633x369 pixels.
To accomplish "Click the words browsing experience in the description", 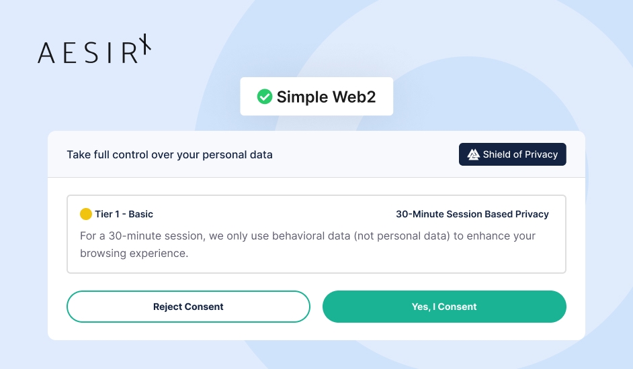I will tap(134, 253).
